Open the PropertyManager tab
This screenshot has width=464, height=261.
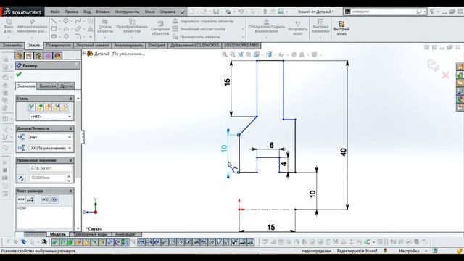coord(29,56)
